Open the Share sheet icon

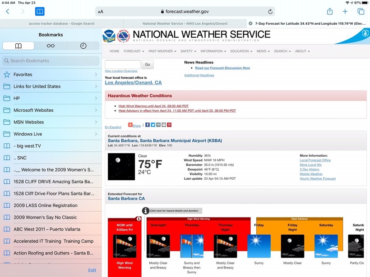coord(330,11)
